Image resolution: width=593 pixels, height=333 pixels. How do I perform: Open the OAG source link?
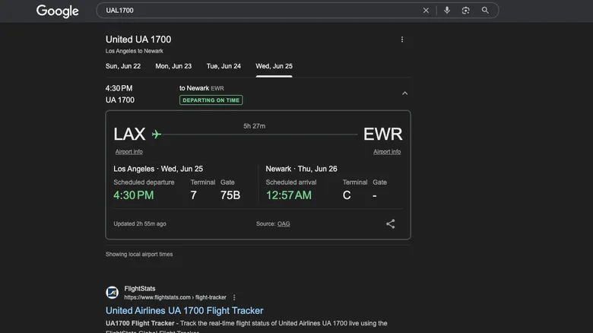(284, 224)
